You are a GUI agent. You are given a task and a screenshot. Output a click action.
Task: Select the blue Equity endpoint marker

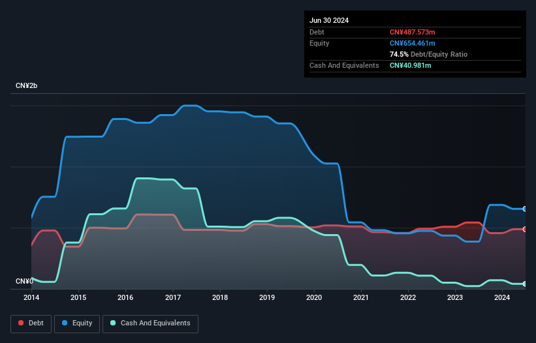525,209
